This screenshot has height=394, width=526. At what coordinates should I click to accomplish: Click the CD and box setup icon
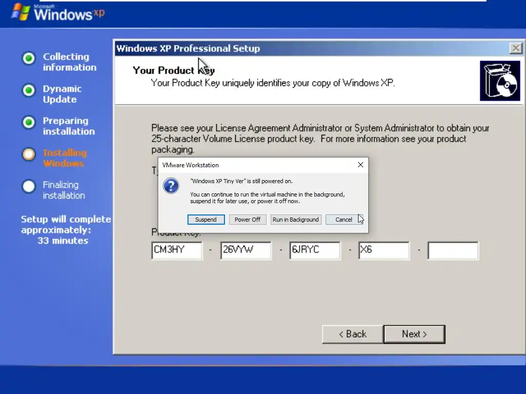click(x=500, y=81)
